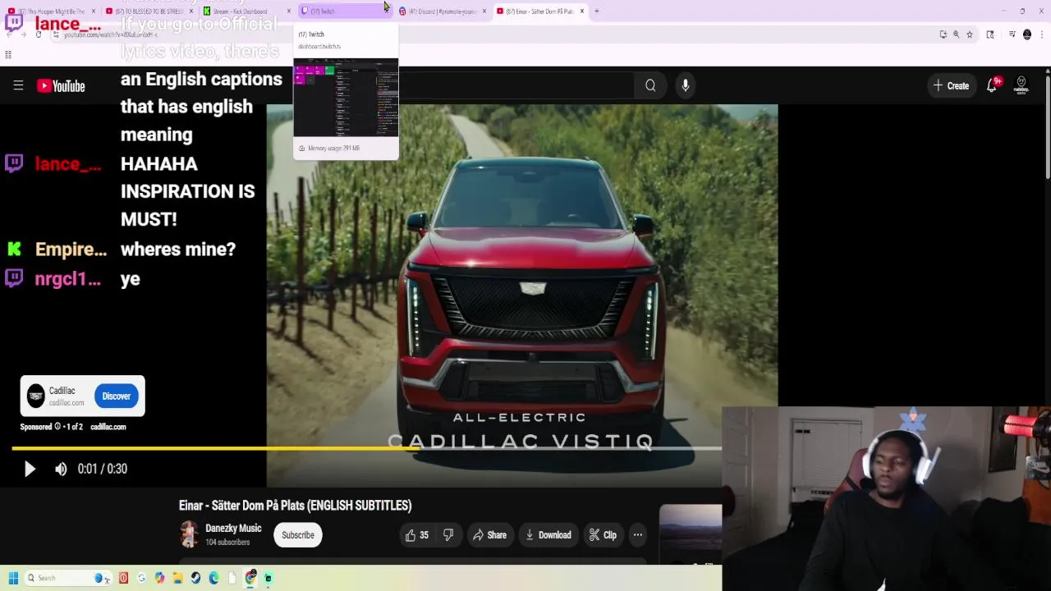The image size is (1051, 591).
Task: Bookmark this page with the star
Action: pyautogui.click(x=970, y=34)
